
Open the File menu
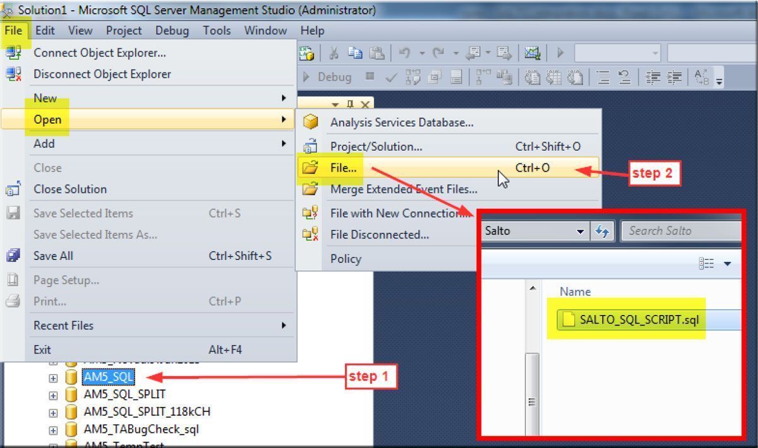(x=13, y=30)
